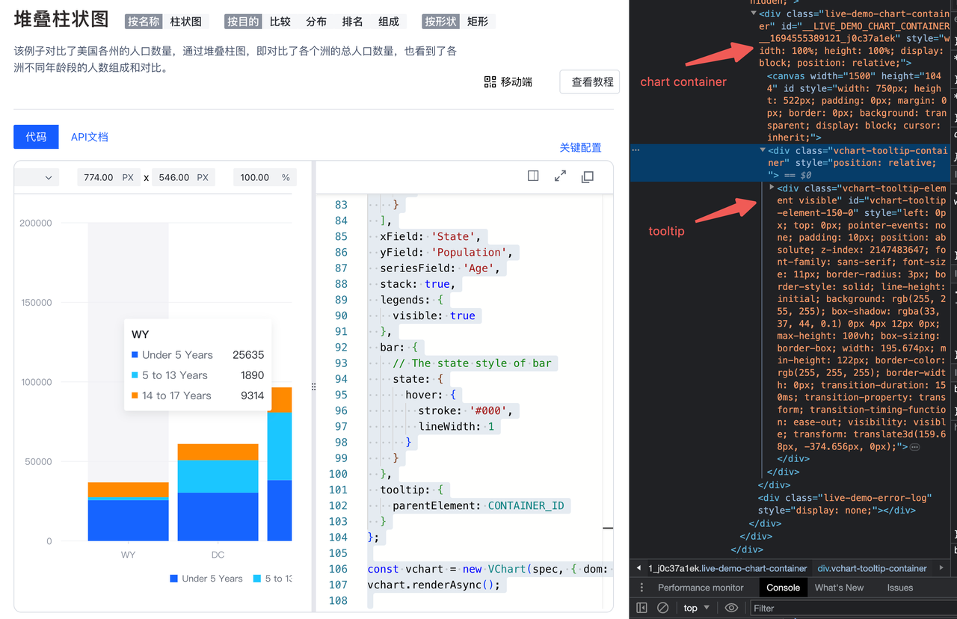This screenshot has width=957, height=619.
Task: Expand the vchart-tooltip-element div node
Action: [x=772, y=188]
